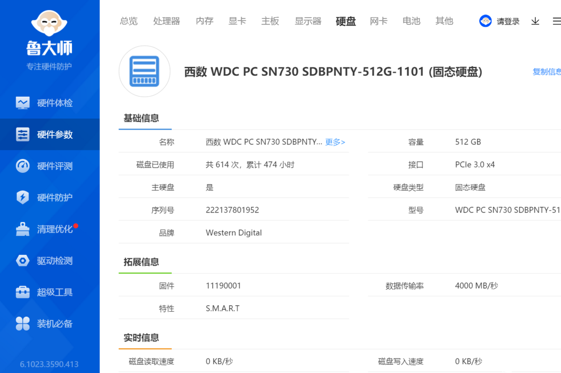
Task: Open 超级工具 in the sidebar
Action: pyautogui.click(x=50, y=292)
